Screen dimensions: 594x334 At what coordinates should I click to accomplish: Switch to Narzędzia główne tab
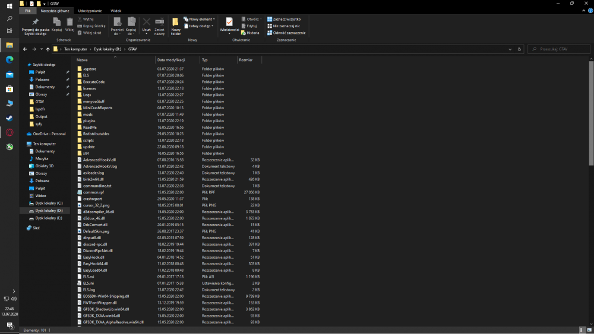[x=55, y=11]
